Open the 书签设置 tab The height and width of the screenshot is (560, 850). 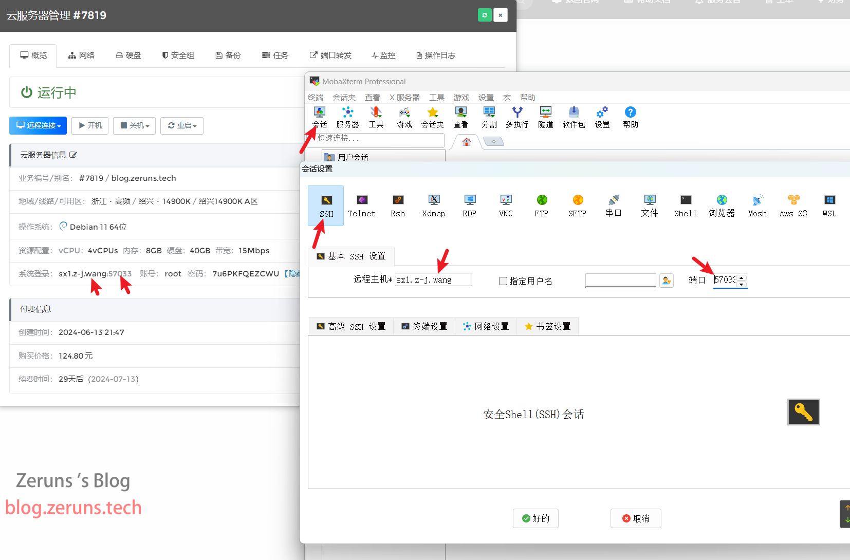[x=548, y=326]
